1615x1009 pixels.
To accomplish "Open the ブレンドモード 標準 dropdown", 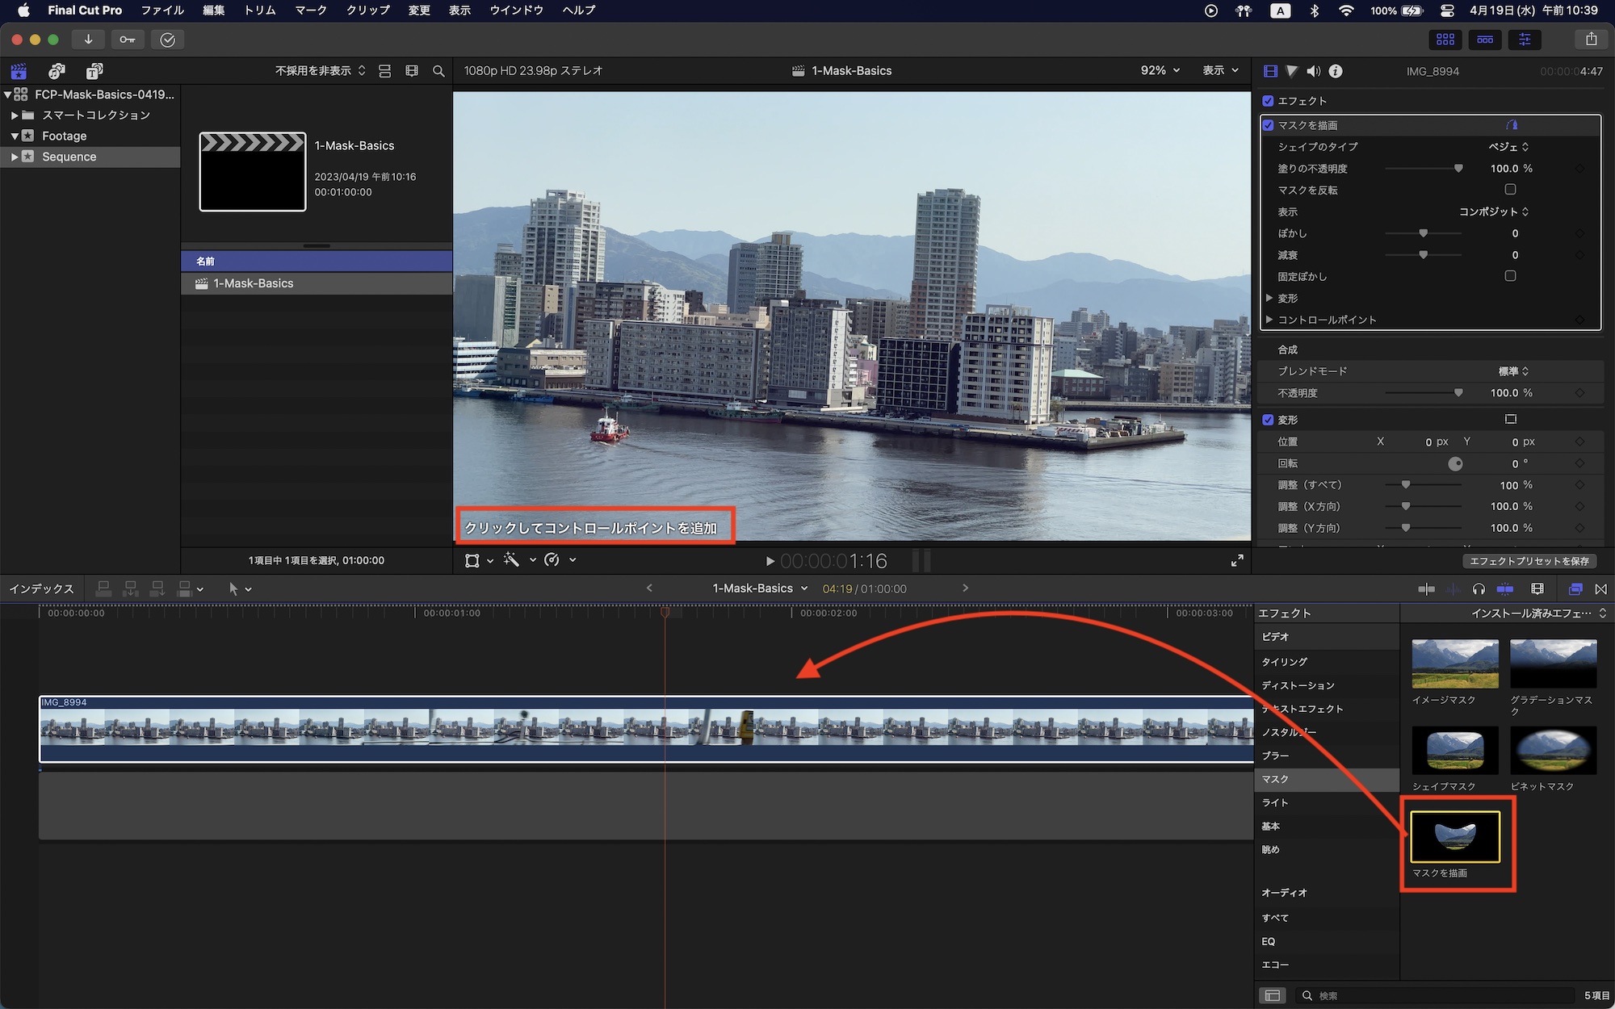I will click(1513, 371).
